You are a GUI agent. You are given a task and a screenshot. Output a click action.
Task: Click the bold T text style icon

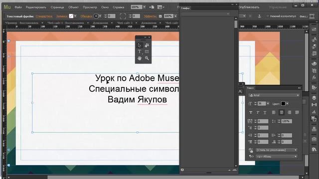[x=251, y=112]
